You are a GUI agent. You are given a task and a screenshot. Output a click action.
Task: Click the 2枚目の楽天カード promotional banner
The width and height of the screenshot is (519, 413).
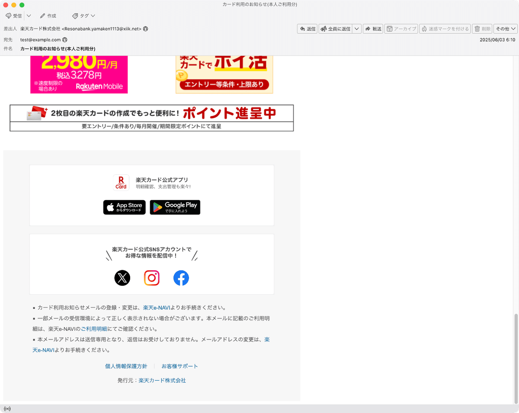coord(151,116)
